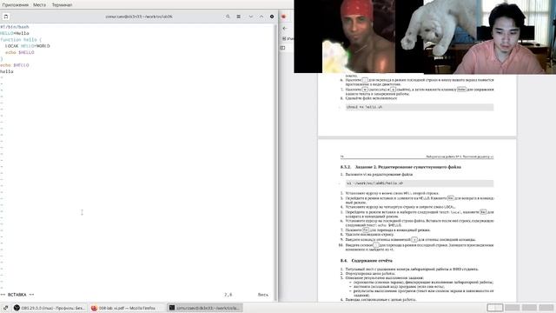
Task: Open the Терминал menu in the top panel
Action: [62, 5]
